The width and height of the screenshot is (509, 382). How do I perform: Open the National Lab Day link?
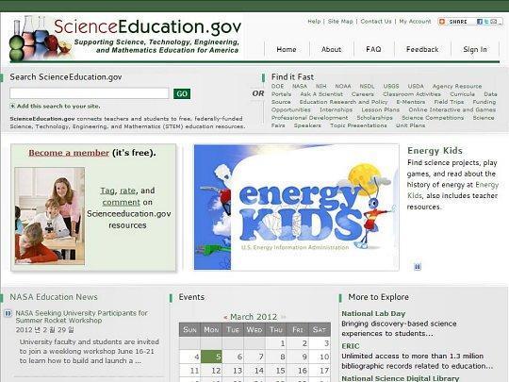click(x=373, y=314)
